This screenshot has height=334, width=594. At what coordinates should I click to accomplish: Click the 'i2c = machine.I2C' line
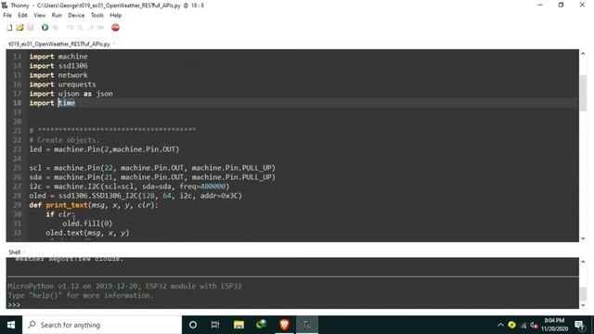pos(129,186)
